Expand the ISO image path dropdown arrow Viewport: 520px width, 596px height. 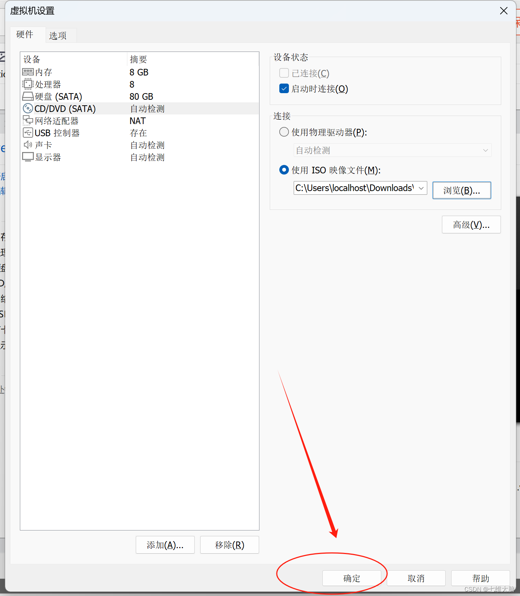[421, 188]
